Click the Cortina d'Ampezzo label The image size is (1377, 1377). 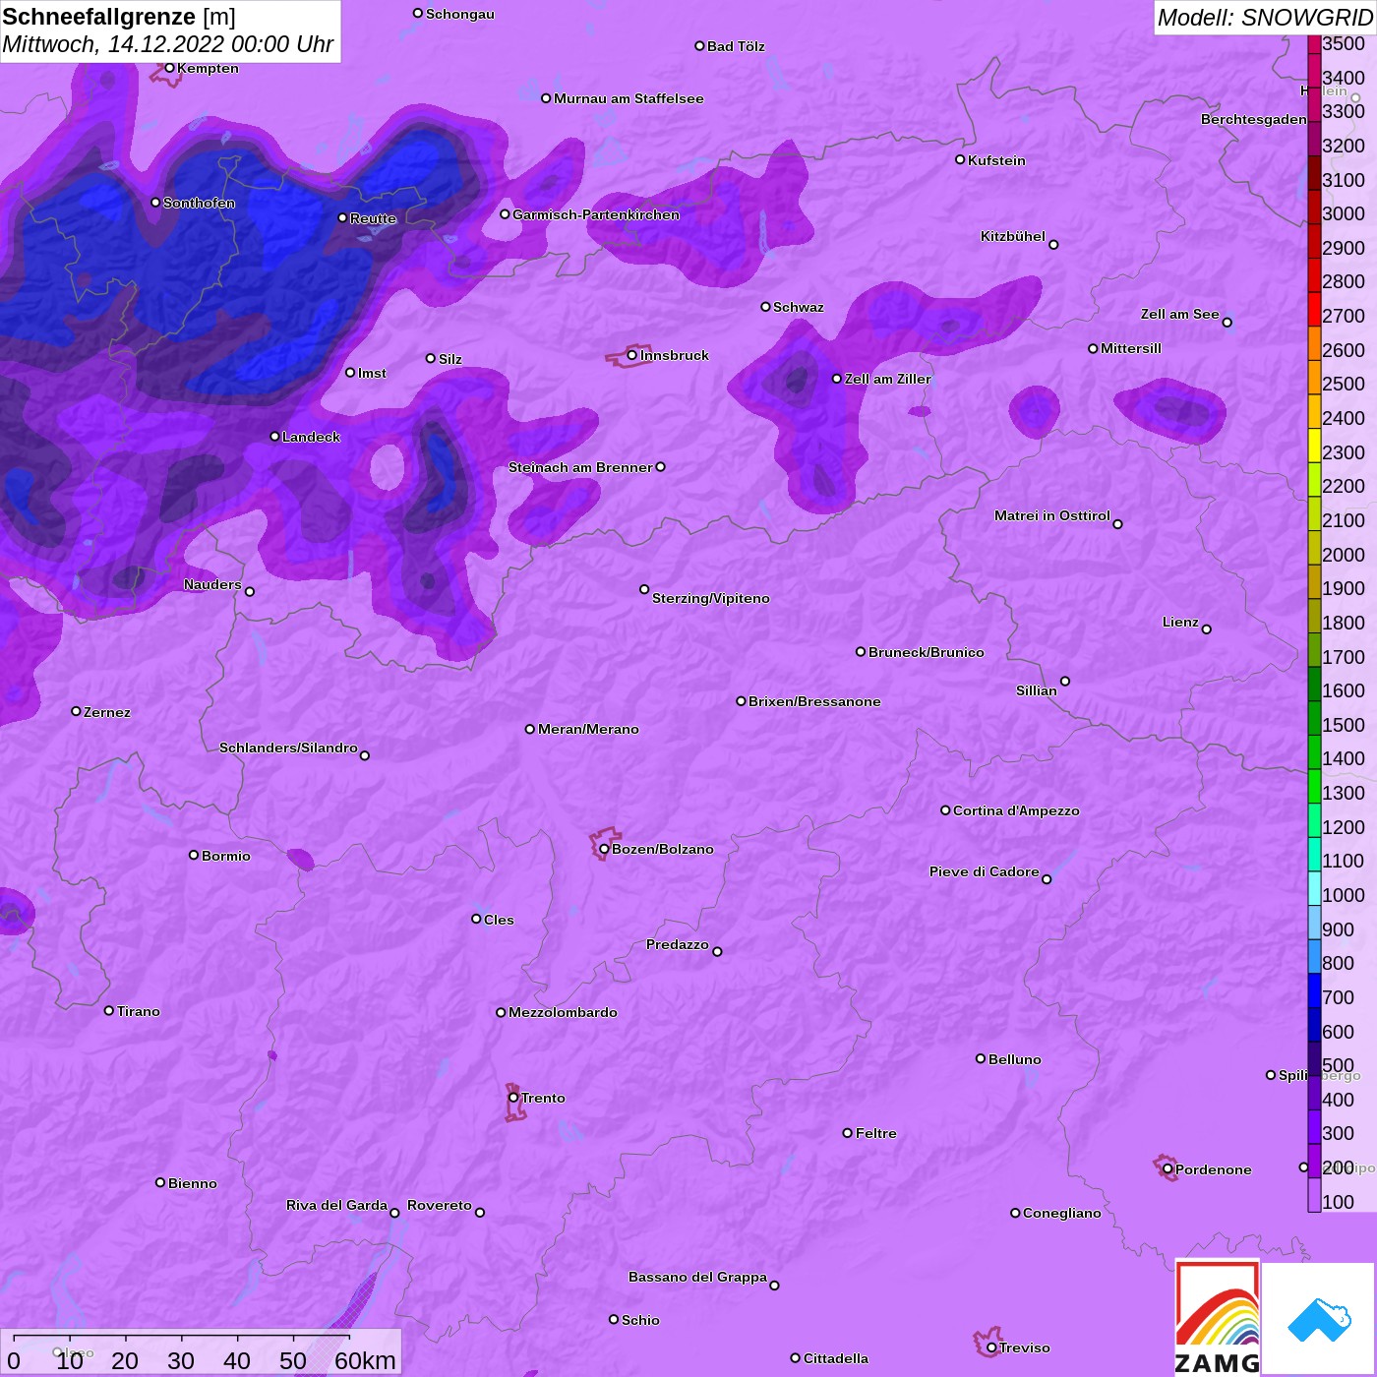pos(1016,810)
